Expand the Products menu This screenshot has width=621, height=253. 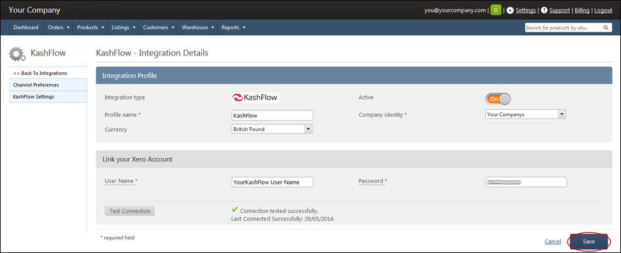[91, 28]
